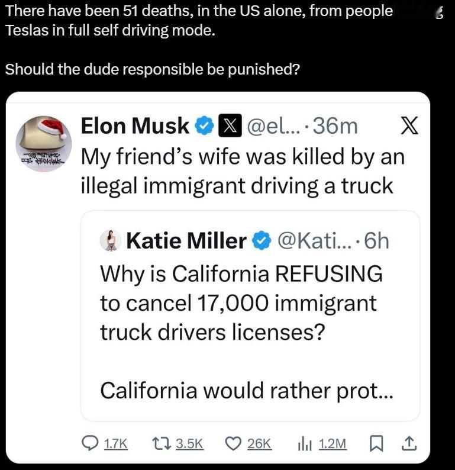This screenshot has width=455, height=470.
Task: Bookmark the post with the bookmark icon
Action: (375, 443)
